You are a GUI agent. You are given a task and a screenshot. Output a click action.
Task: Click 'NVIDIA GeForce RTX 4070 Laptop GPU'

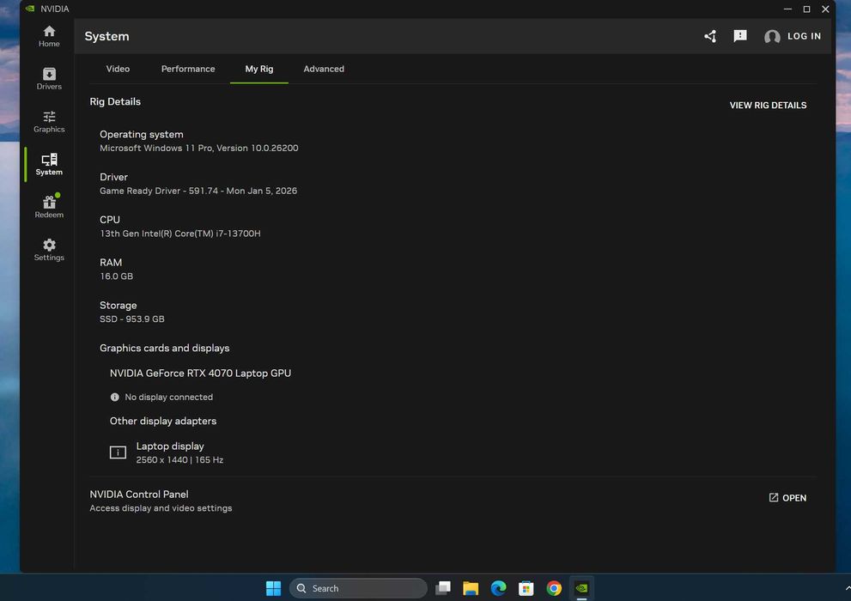[200, 373]
